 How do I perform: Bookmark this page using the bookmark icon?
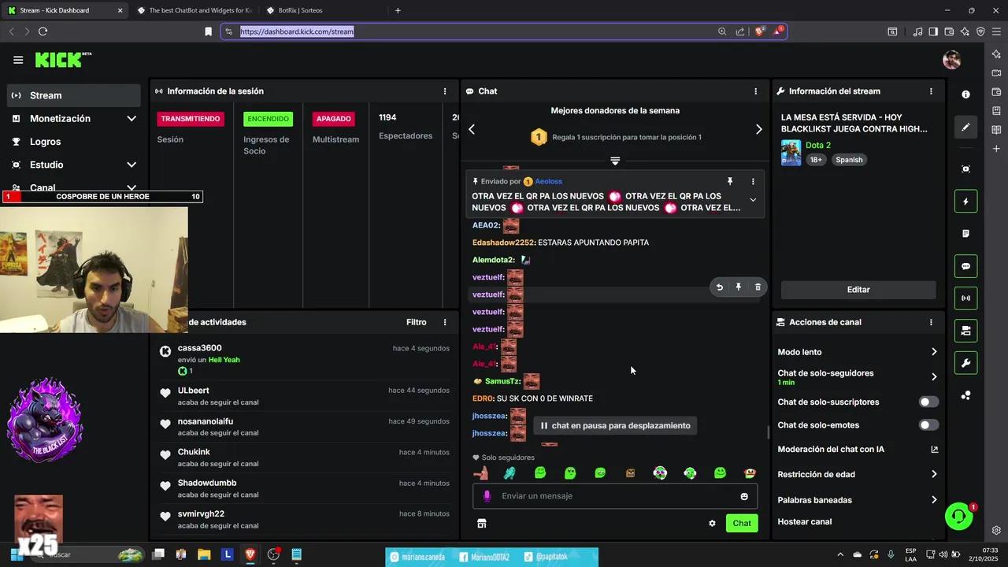point(208,31)
